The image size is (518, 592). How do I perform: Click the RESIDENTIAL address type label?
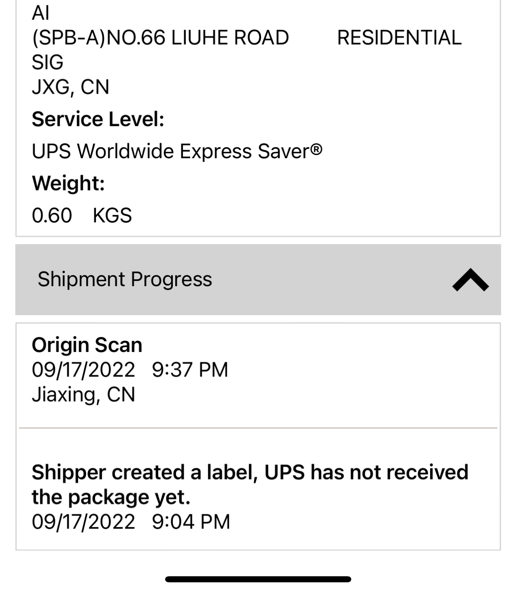tap(399, 38)
